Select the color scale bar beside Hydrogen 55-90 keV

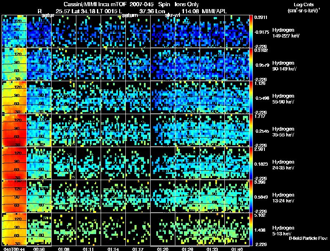click(251, 97)
